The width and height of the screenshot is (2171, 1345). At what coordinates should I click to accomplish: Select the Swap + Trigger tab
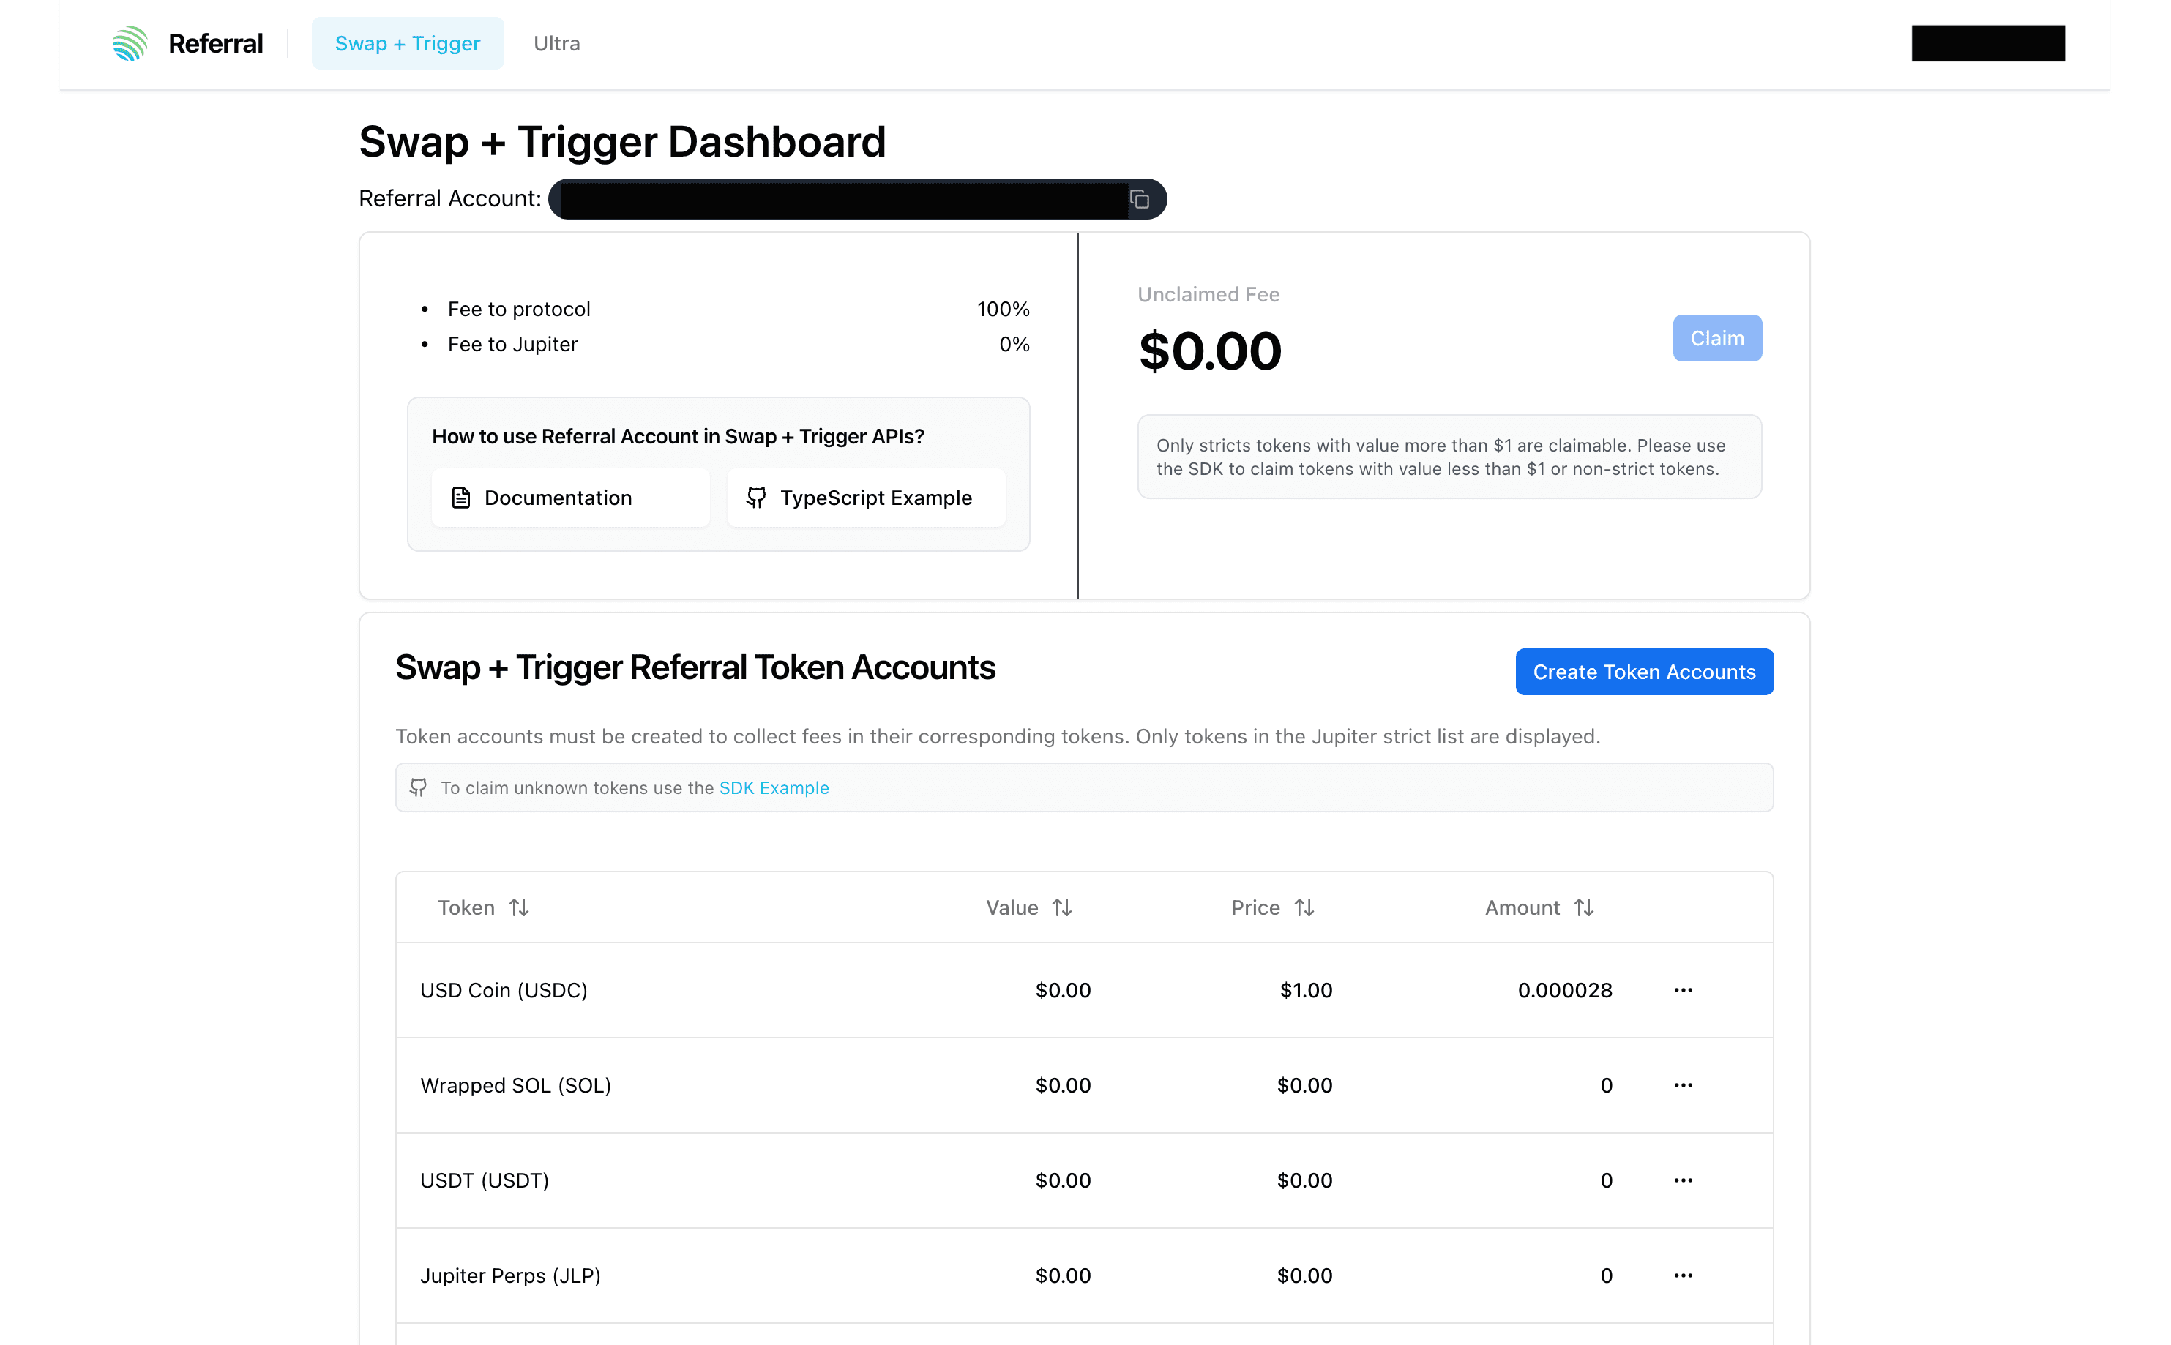pyautogui.click(x=408, y=44)
